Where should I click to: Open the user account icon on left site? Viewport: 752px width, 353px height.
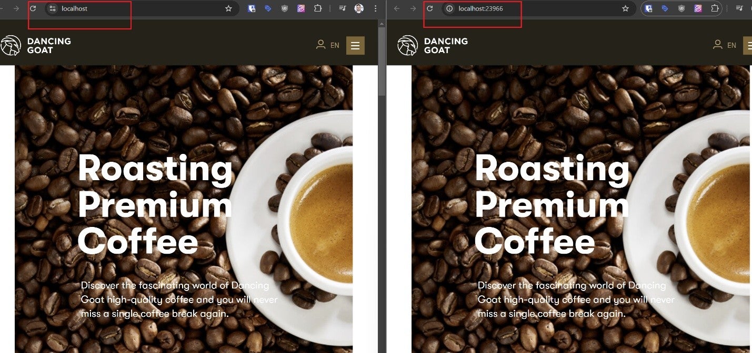[x=320, y=45]
